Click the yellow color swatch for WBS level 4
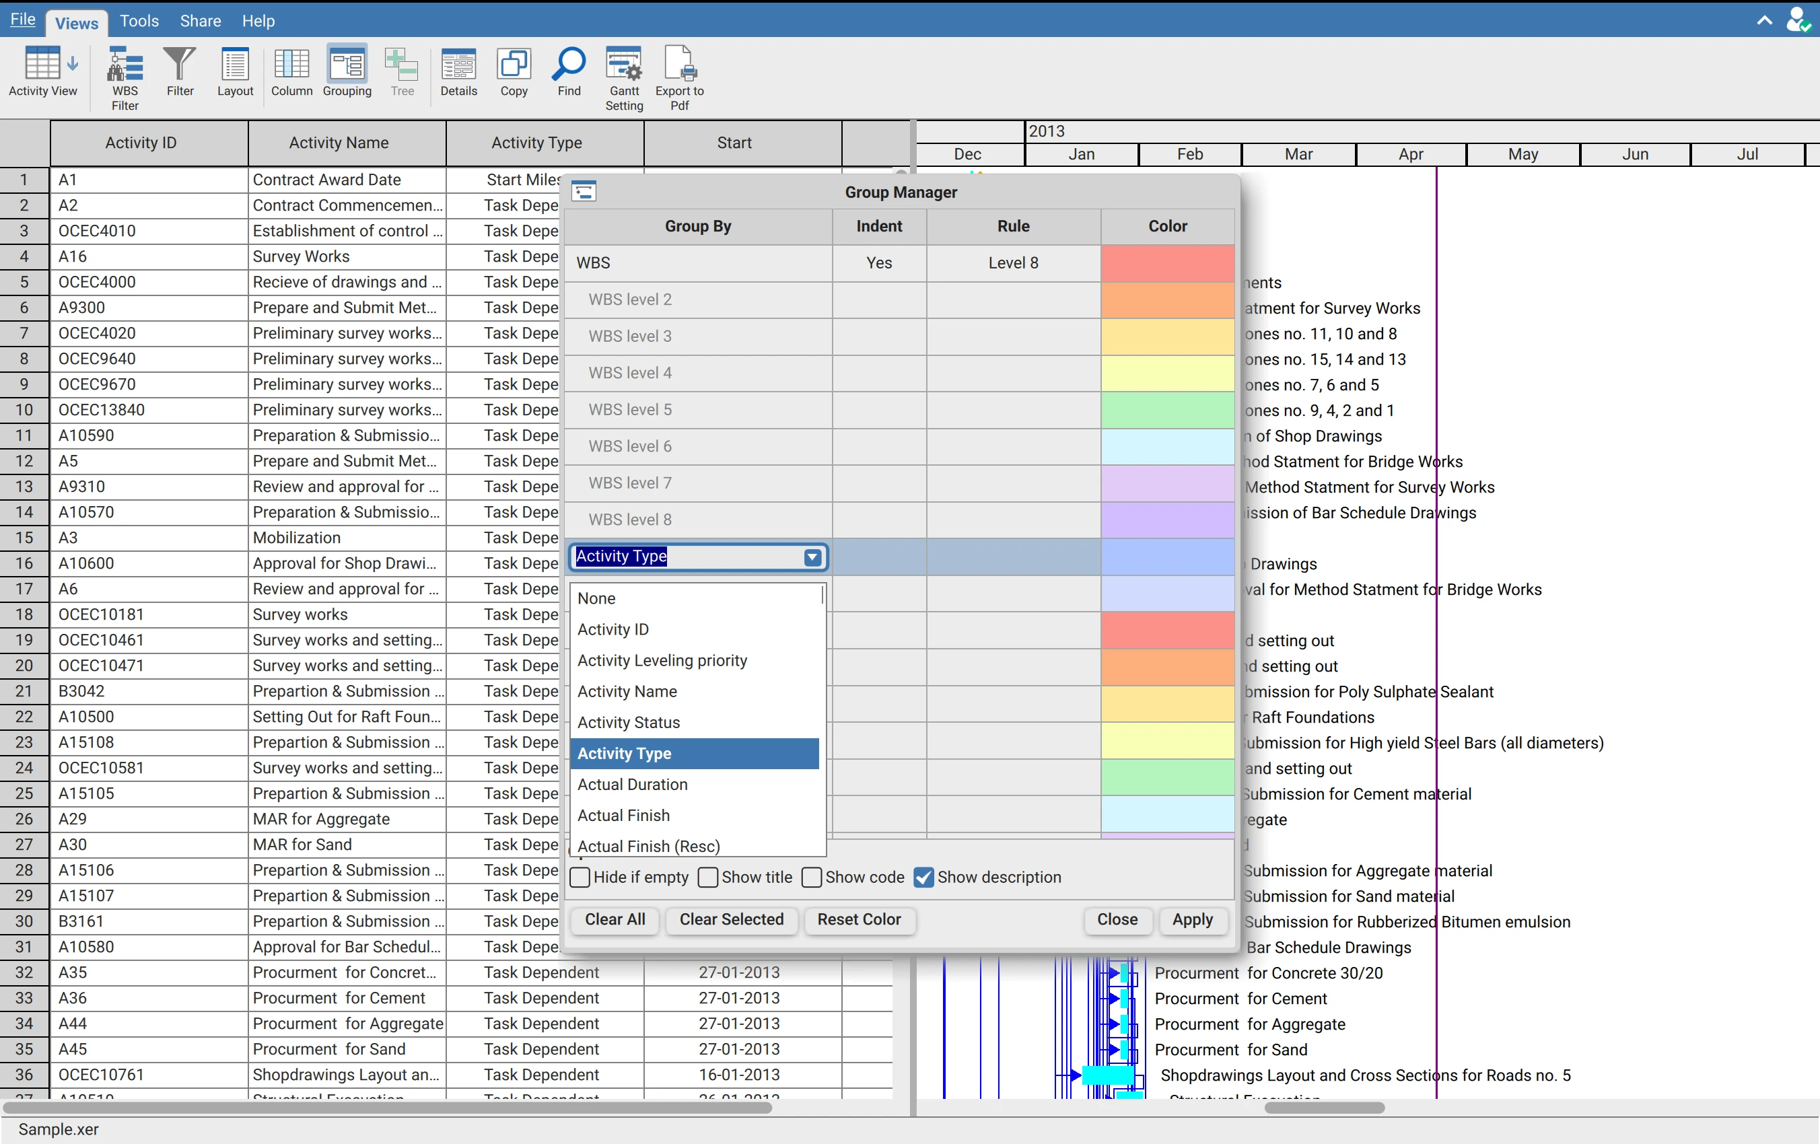1820x1144 pixels. pyautogui.click(x=1168, y=373)
